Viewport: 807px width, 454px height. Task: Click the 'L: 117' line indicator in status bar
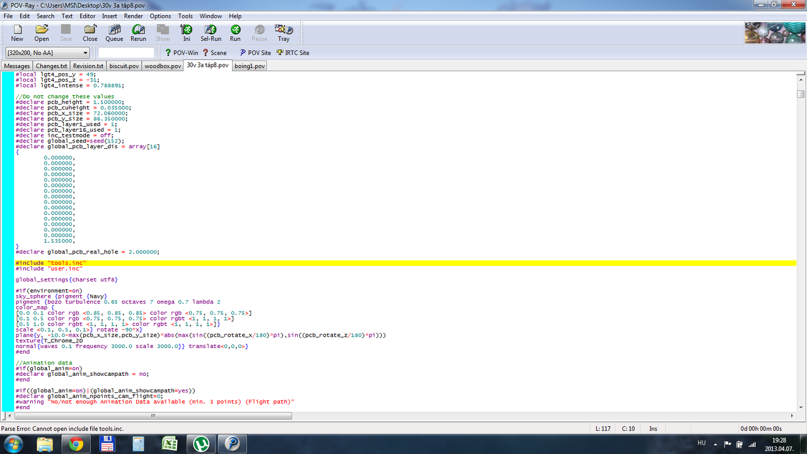[x=603, y=429]
